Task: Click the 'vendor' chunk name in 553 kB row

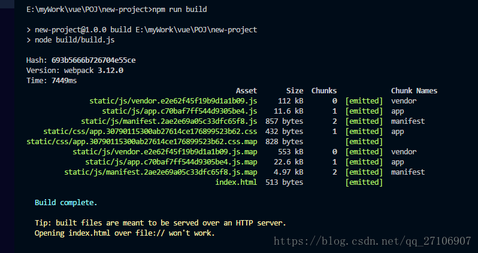Action: pos(404,151)
